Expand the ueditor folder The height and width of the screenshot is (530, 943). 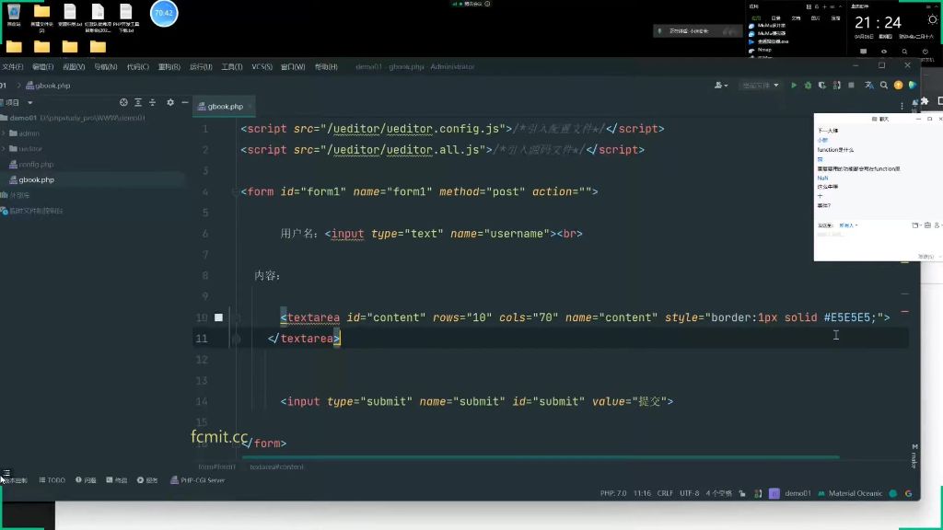click(x=4, y=148)
